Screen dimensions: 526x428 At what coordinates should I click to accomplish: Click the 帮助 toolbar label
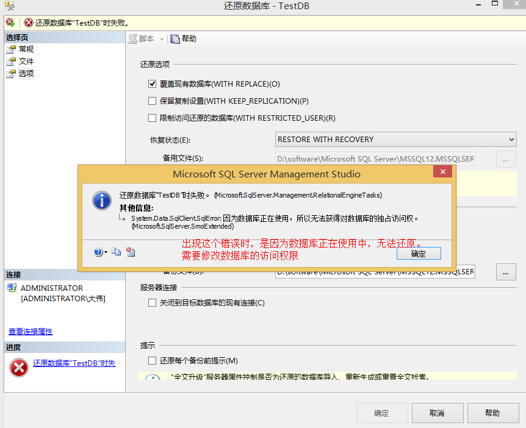point(189,39)
